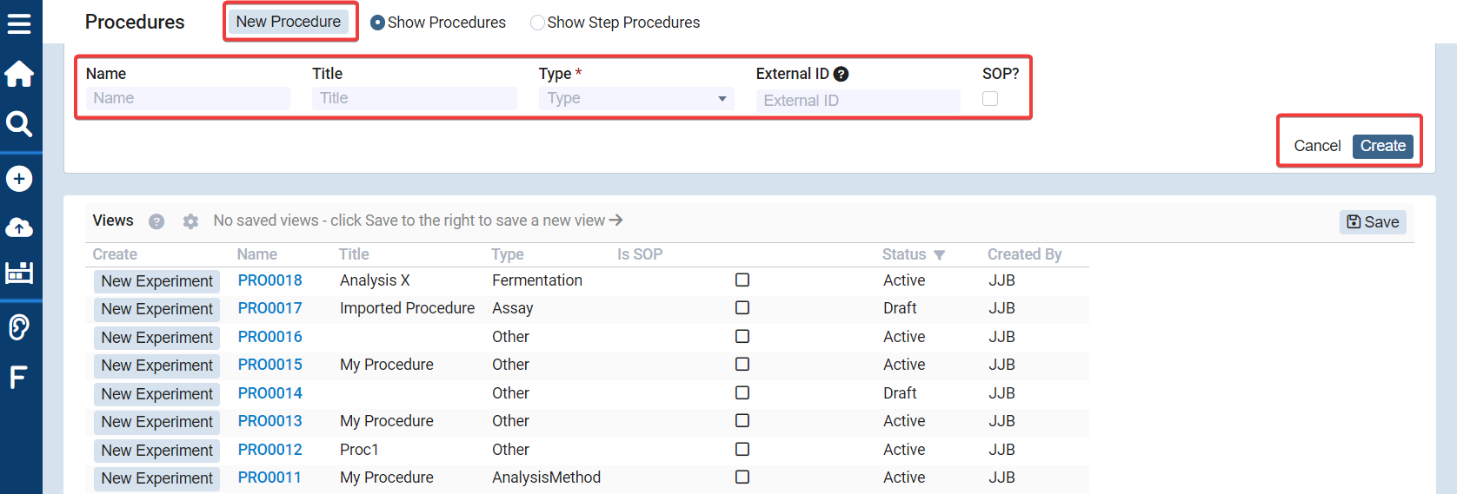The width and height of the screenshot is (1457, 494).
Task: Open the Views settings gear icon
Action: pyautogui.click(x=190, y=221)
